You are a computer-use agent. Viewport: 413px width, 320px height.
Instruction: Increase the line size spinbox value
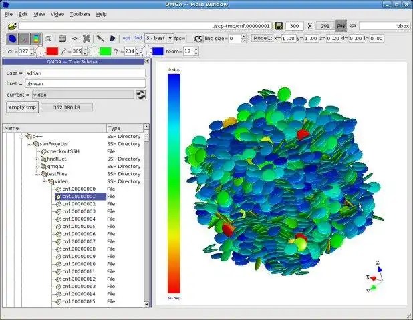[243, 36]
